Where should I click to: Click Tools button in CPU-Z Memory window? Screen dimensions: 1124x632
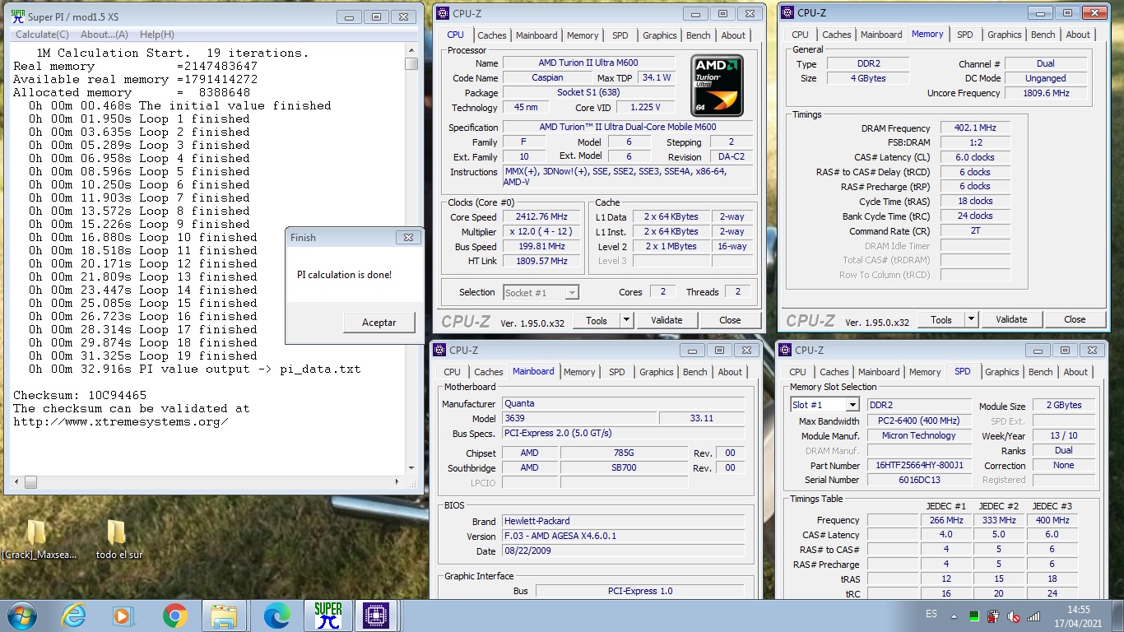tap(941, 319)
